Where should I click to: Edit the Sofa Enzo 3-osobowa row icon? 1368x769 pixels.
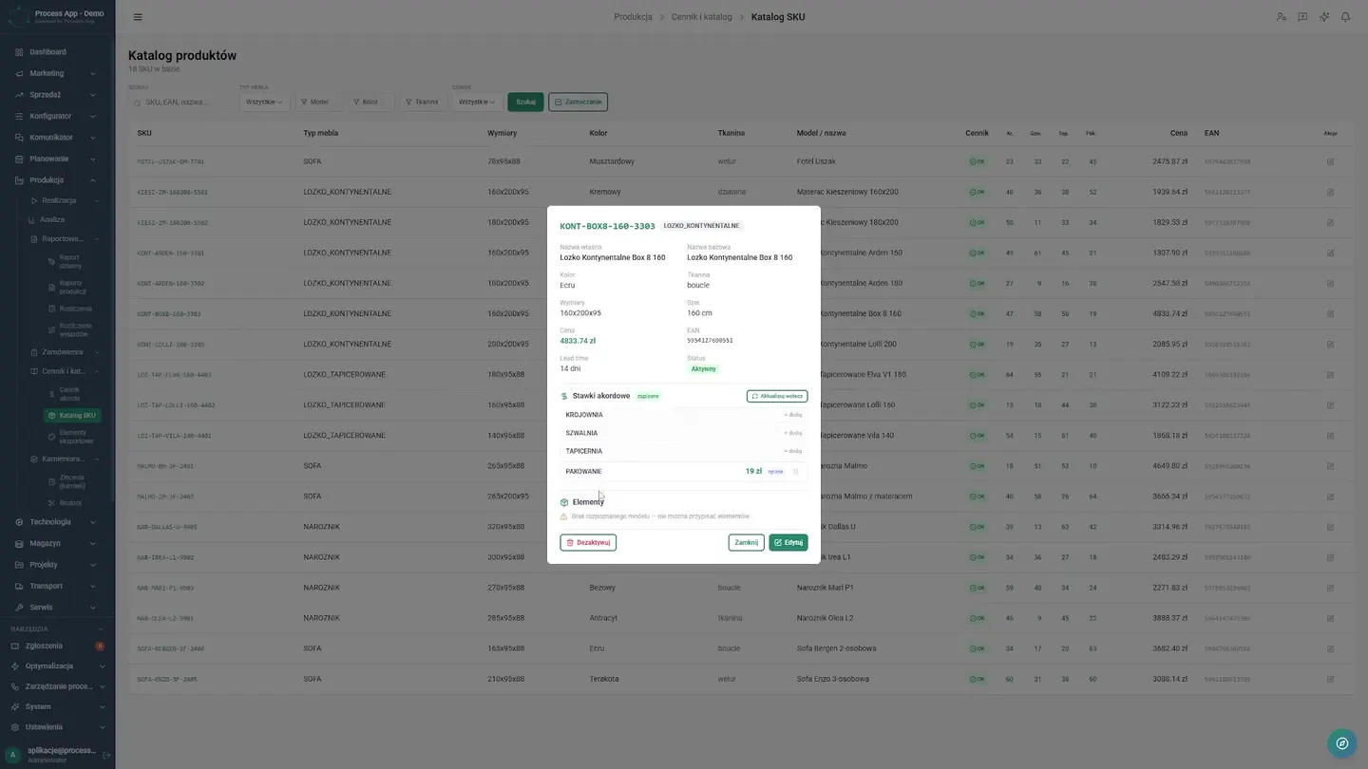1330,679
